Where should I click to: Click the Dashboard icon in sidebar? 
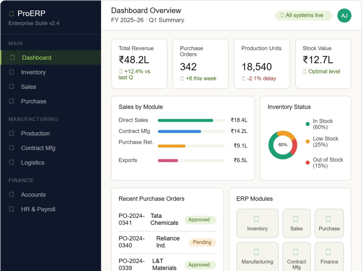coord(12,57)
